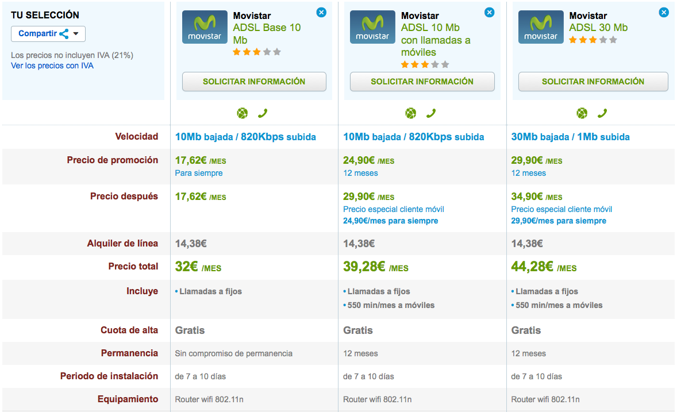Click internet globe icon under ADSL Base 10 Mb
Image resolution: width=677 pixels, height=412 pixels.
pos(242,113)
